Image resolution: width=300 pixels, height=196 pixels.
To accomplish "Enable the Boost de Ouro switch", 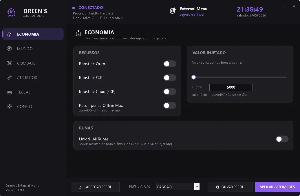I will click(x=169, y=64).
